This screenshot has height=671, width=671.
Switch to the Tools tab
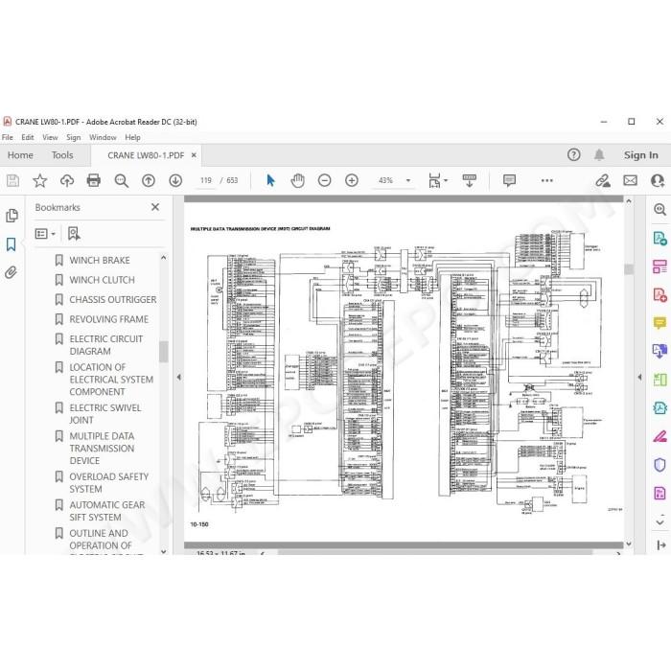point(62,155)
